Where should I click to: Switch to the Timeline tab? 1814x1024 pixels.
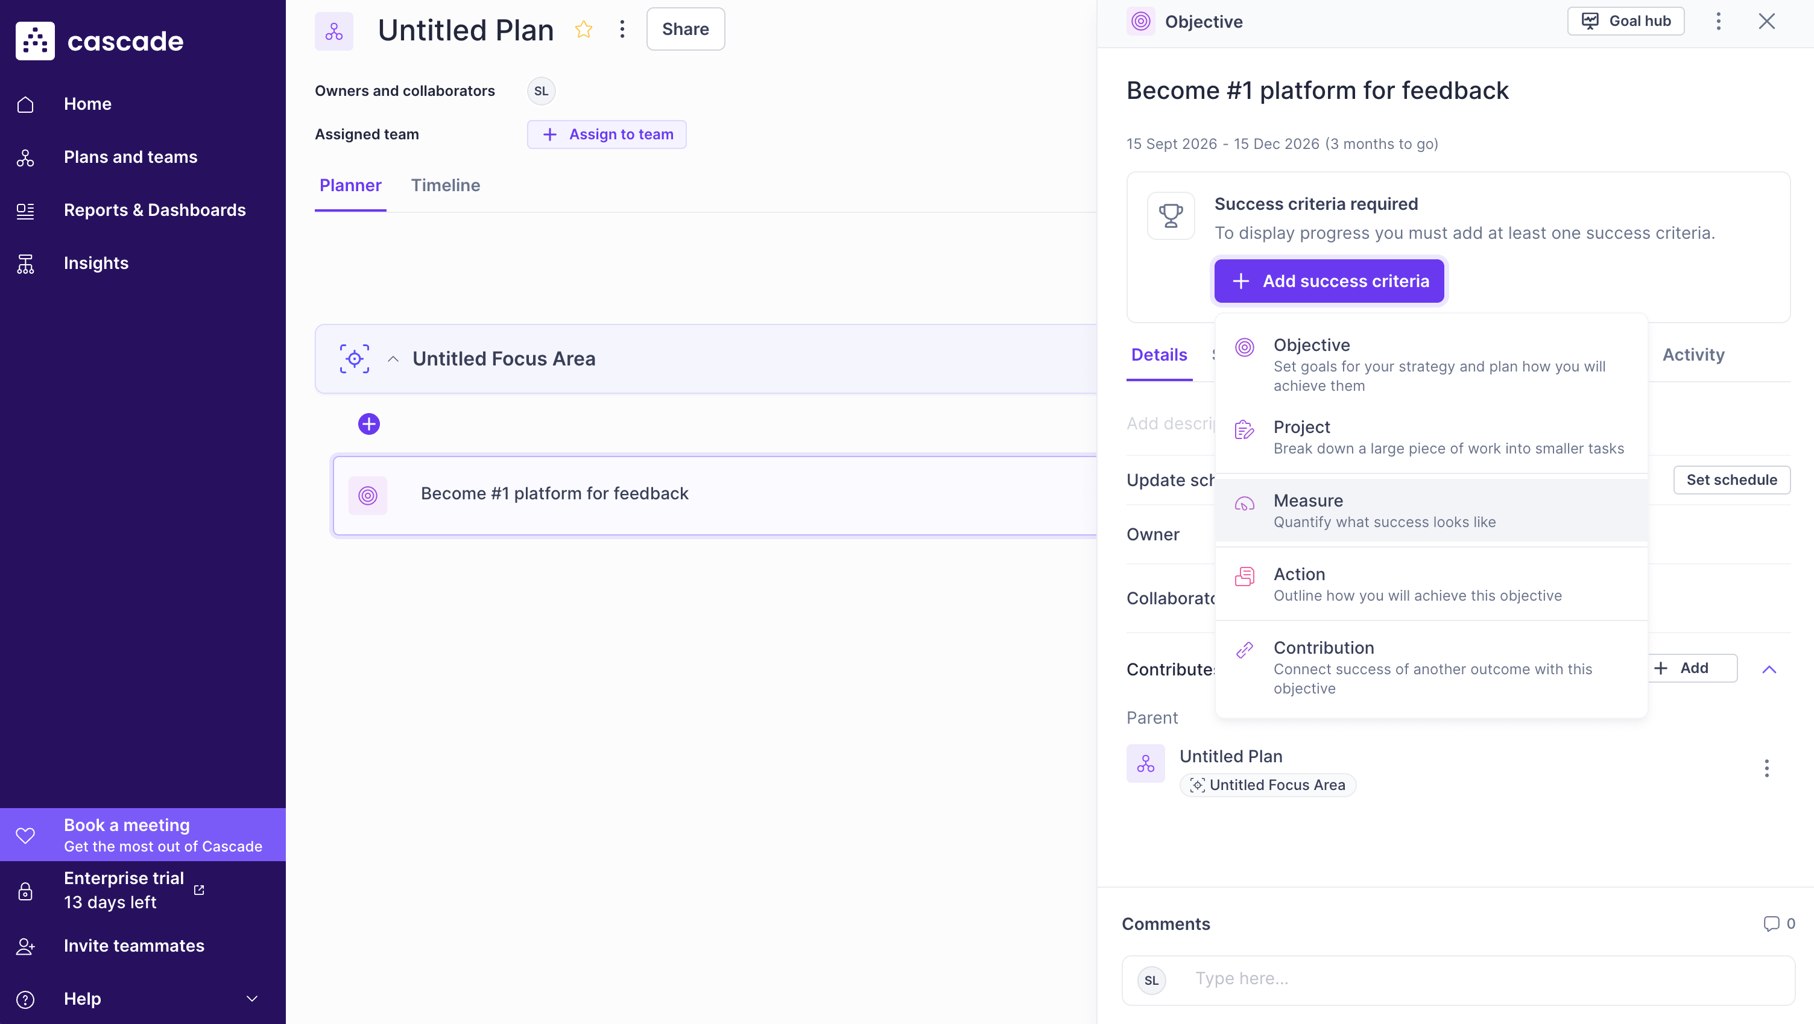coord(445,185)
